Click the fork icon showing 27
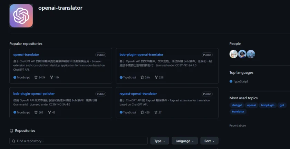 click(x=156, y=112)
